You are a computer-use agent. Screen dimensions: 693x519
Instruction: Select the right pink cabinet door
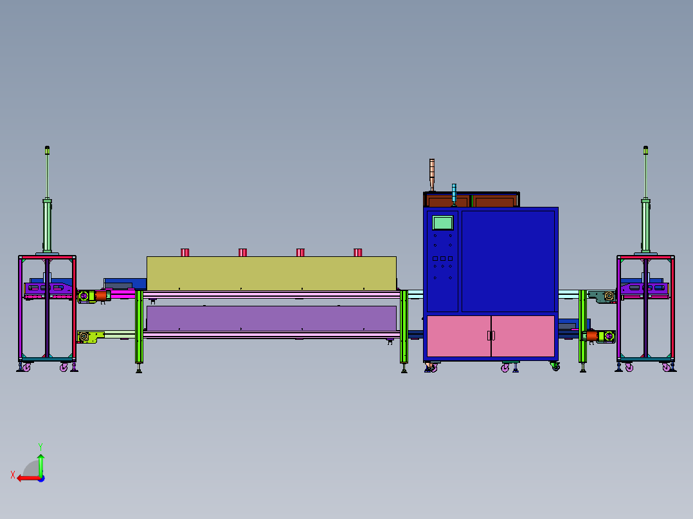[x=523, y=336]
